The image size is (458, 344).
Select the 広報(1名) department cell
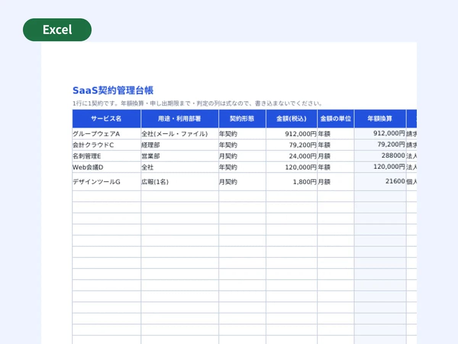click(180, 182)
